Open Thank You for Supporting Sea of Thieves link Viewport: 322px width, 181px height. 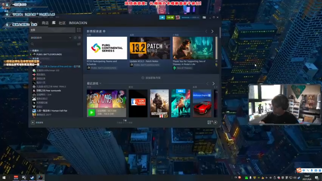click(x=189, y=63)
